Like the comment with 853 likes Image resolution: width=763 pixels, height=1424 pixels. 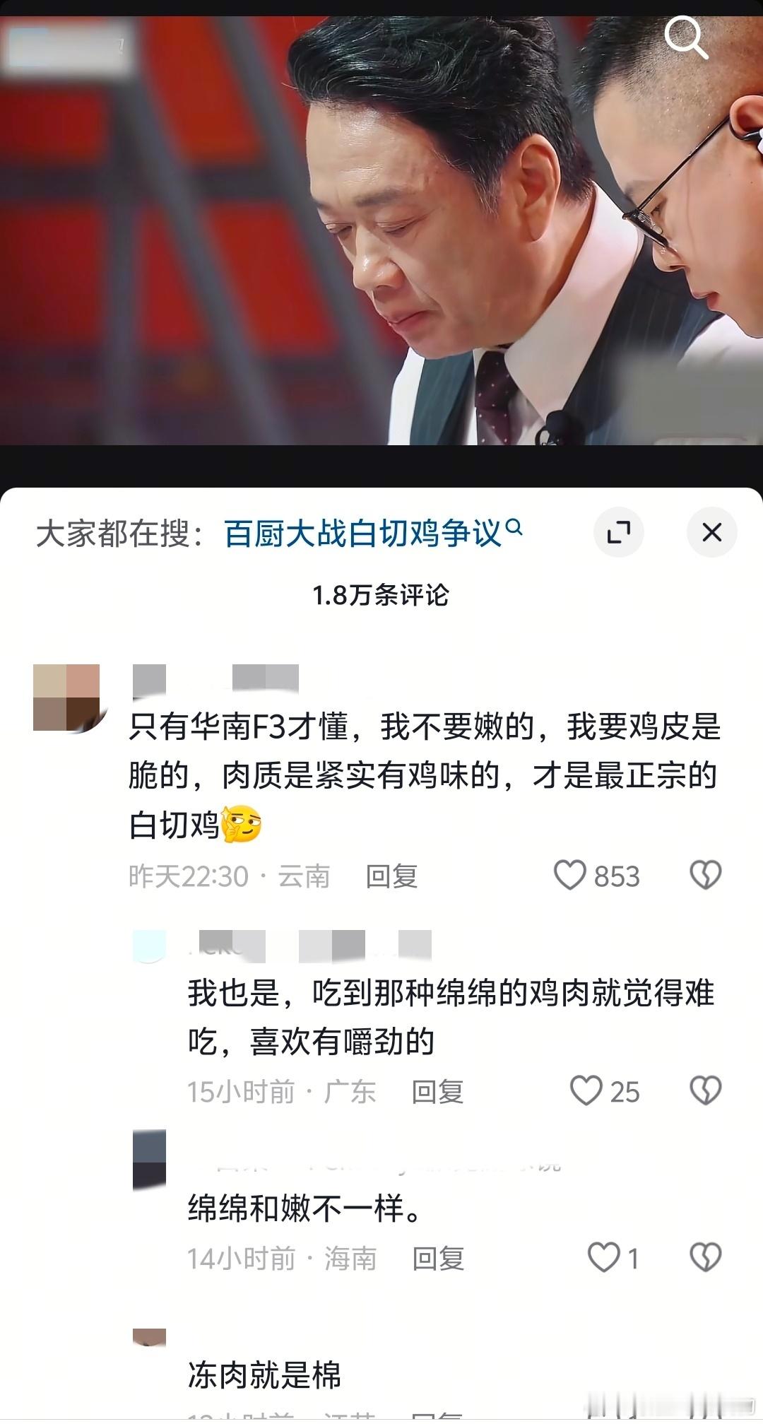(569, 875)
